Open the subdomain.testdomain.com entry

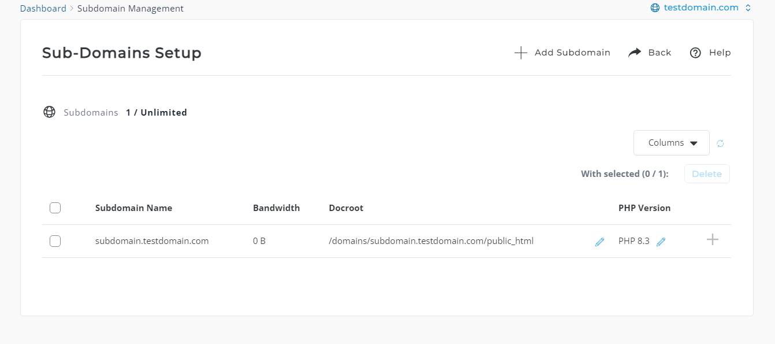[x=152, y=241]
